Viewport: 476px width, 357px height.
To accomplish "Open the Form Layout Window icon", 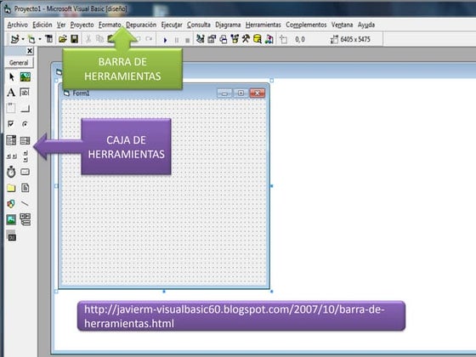I will (x=223, y=39).
